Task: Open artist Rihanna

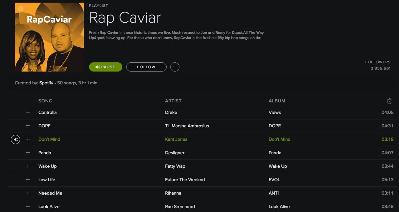Action: (173, 193)
